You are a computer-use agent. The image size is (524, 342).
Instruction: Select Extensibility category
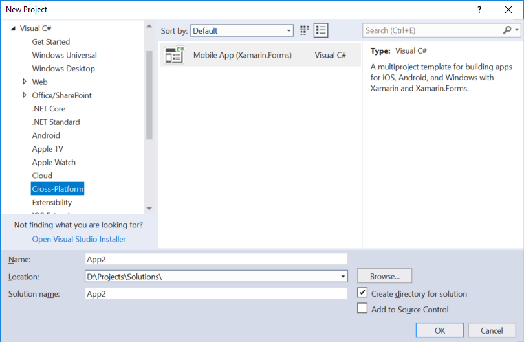click(x=52, y=203)
